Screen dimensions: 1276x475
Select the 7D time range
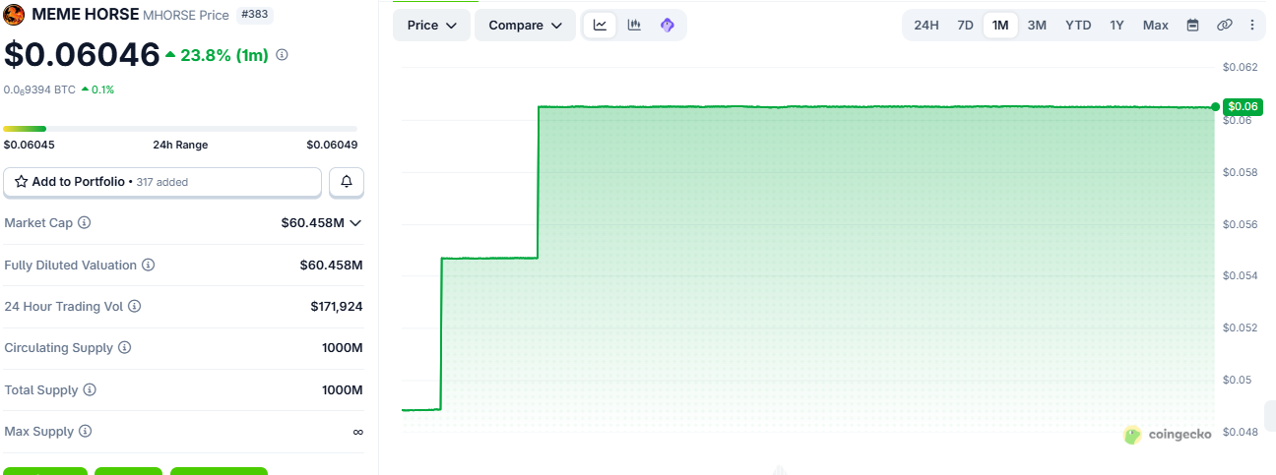(965, 25)
